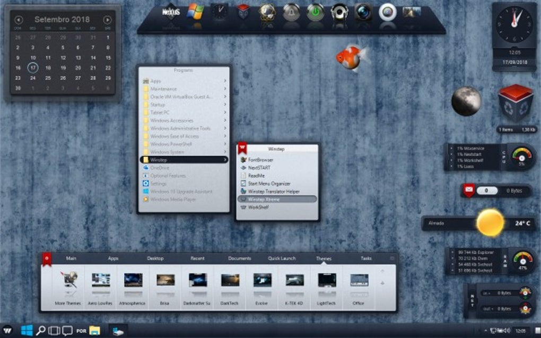Advance calendar to the next month
The width and height of the screenshot is (541, 338).
point(108,20)
